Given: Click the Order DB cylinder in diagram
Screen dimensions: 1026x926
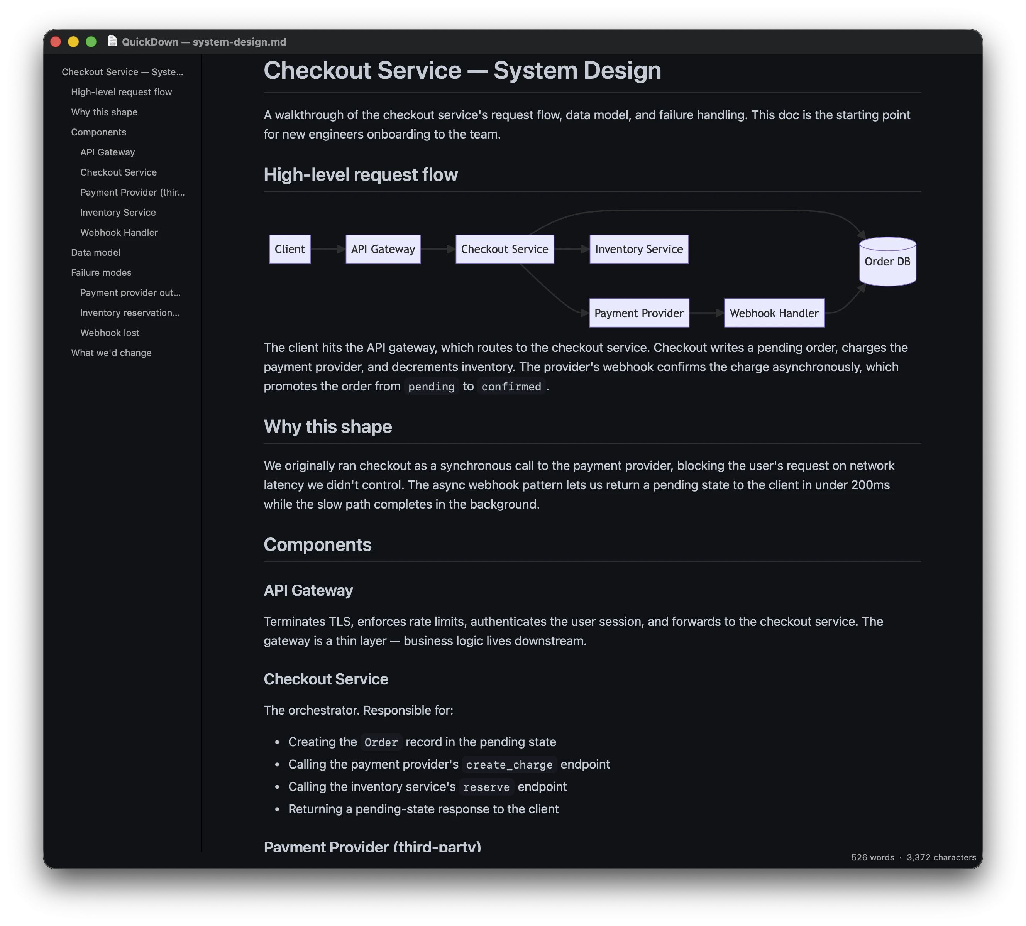Looking at the screenshot, I should click(x=887, y=262).
